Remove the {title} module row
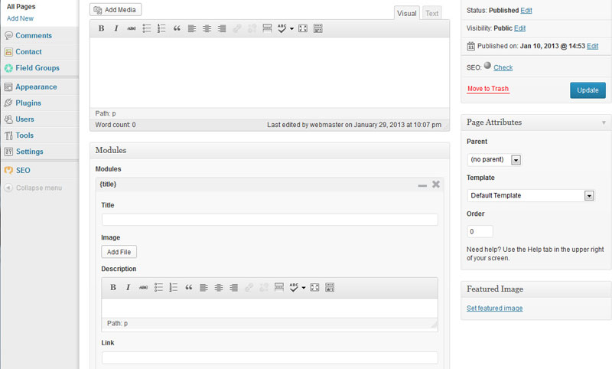 pos(436,184)
